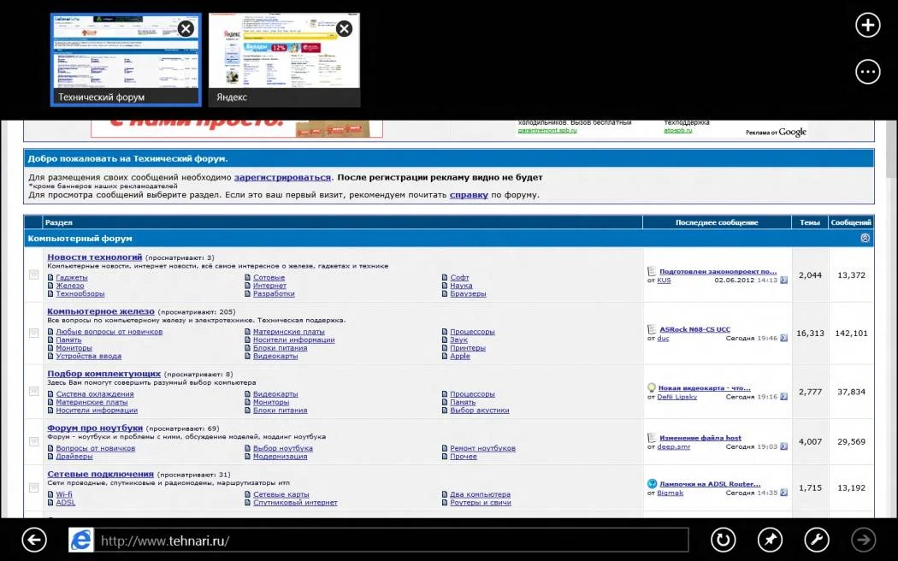Viewport: 898px width, 561px height.
Task: Open the Выбор ноутбука subforum
Action: click(283, 448)
